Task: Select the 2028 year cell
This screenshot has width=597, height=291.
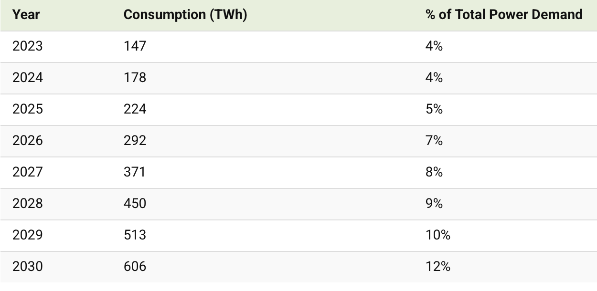Action: coord(27,204)
